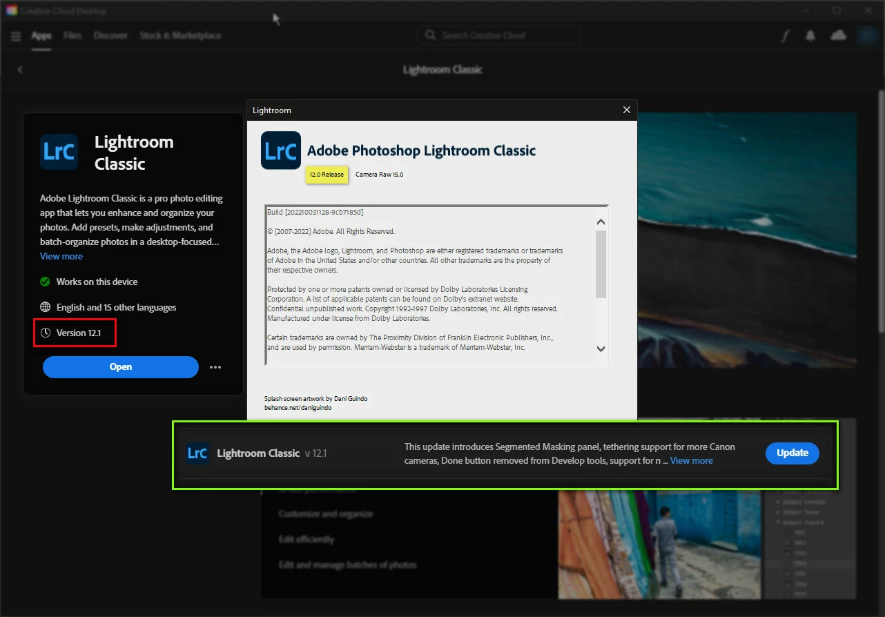Click the Edit efficiently item

coord(307,539)
